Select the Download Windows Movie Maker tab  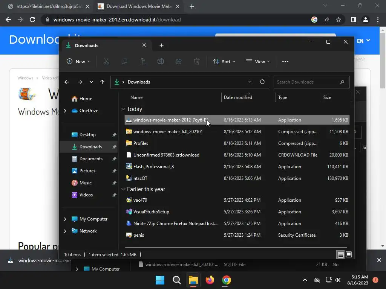tap(138, 6)
